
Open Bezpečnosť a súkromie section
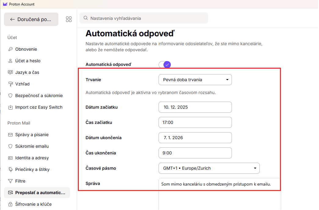tap(10, 96)
